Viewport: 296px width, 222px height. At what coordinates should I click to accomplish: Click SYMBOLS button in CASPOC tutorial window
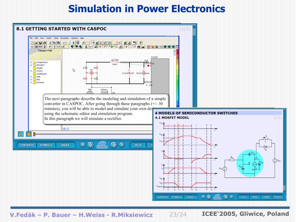pos(46,145)
